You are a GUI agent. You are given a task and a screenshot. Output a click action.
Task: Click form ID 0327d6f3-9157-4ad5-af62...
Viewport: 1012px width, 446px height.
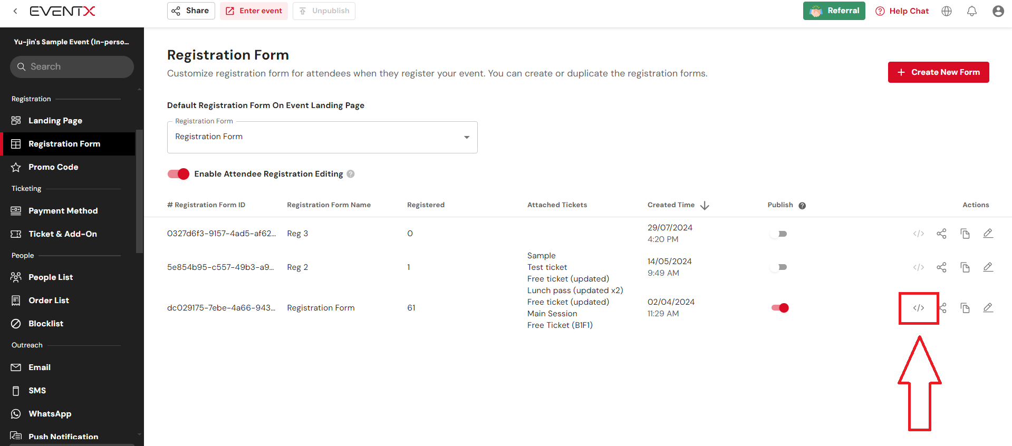point(221,234)
